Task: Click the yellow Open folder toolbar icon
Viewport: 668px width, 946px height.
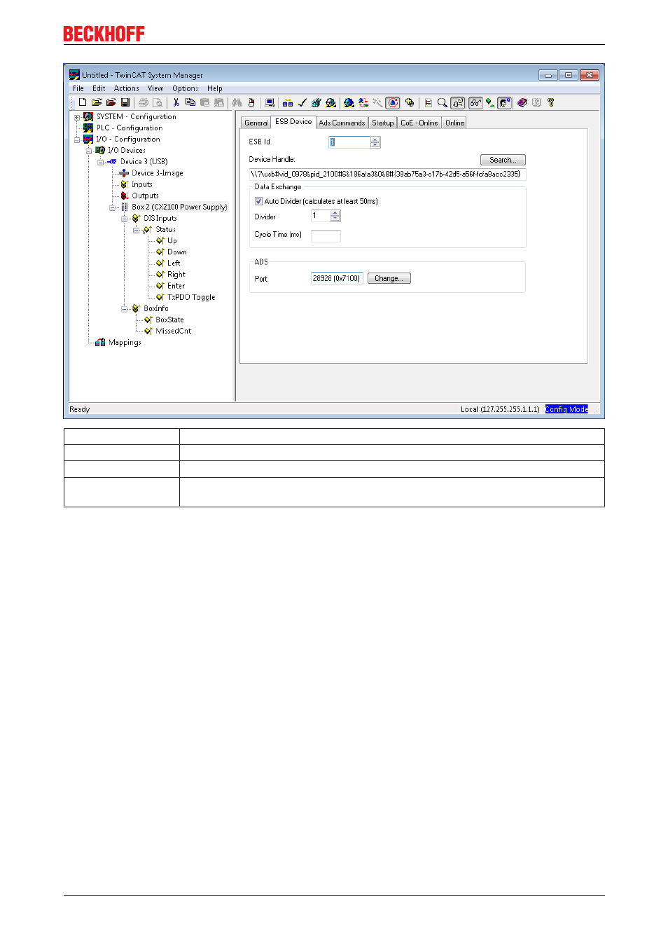Action: click(97, 103)
